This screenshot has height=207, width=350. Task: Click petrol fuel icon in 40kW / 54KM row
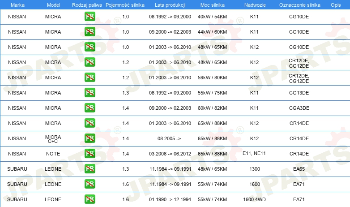[90, 17]
